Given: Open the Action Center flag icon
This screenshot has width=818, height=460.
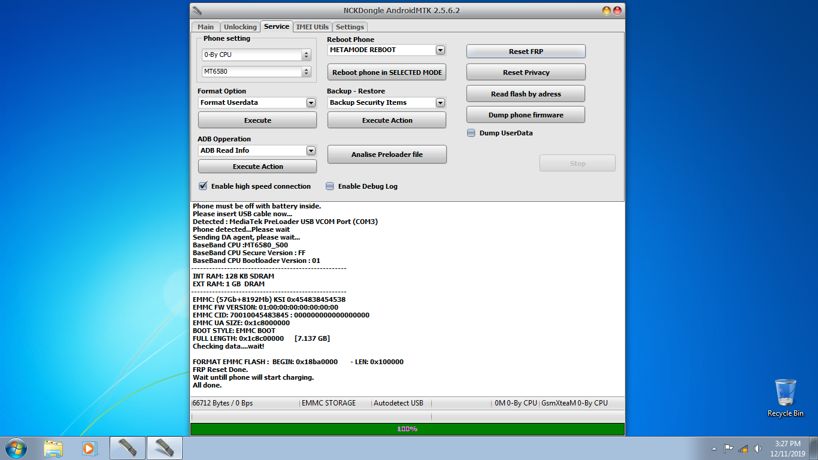Looking at the screenshot, I should pyautogui.click(x=729, y=448).
